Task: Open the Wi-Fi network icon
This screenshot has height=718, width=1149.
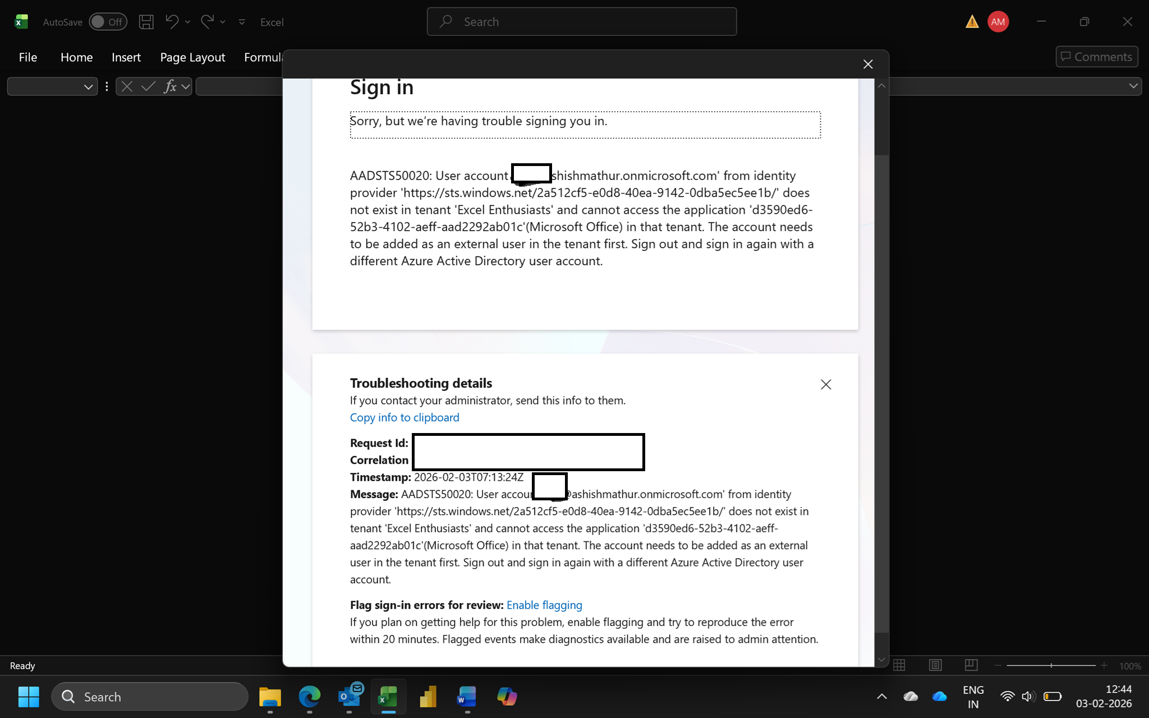Action: (x=1008, y=697)
